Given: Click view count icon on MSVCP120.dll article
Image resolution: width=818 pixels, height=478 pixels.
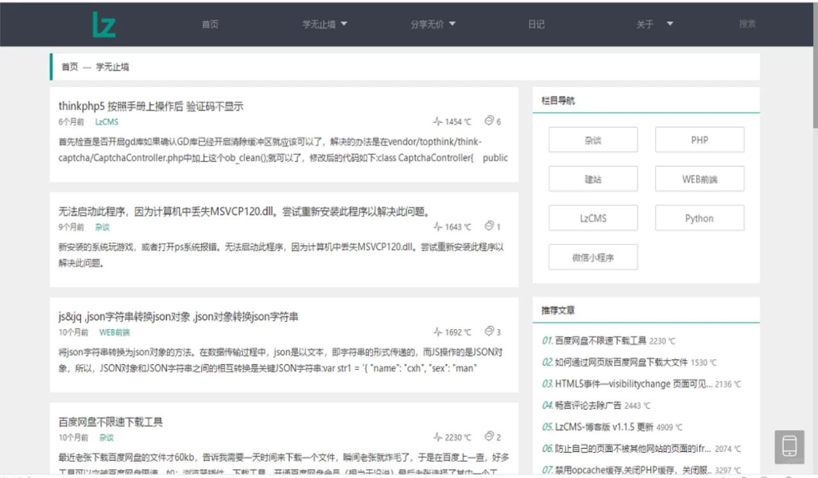Looking at the screenshot, I should pyautogui.click(x=438, y=227).
